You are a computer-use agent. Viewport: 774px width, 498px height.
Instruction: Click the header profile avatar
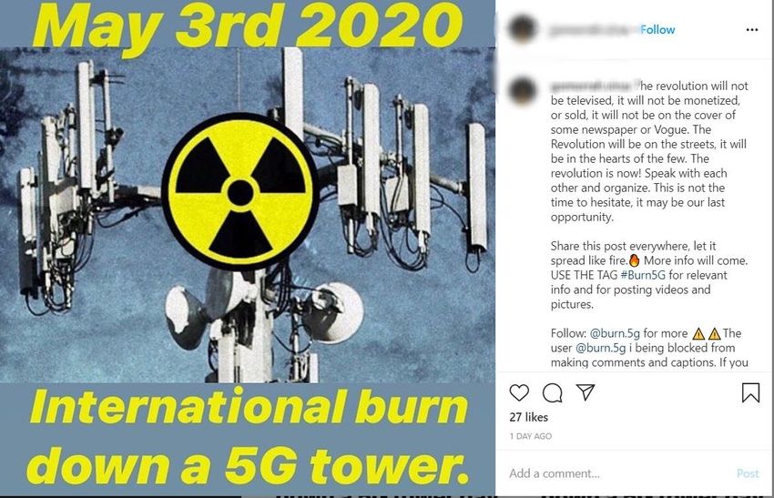click(x=523, y=29)
